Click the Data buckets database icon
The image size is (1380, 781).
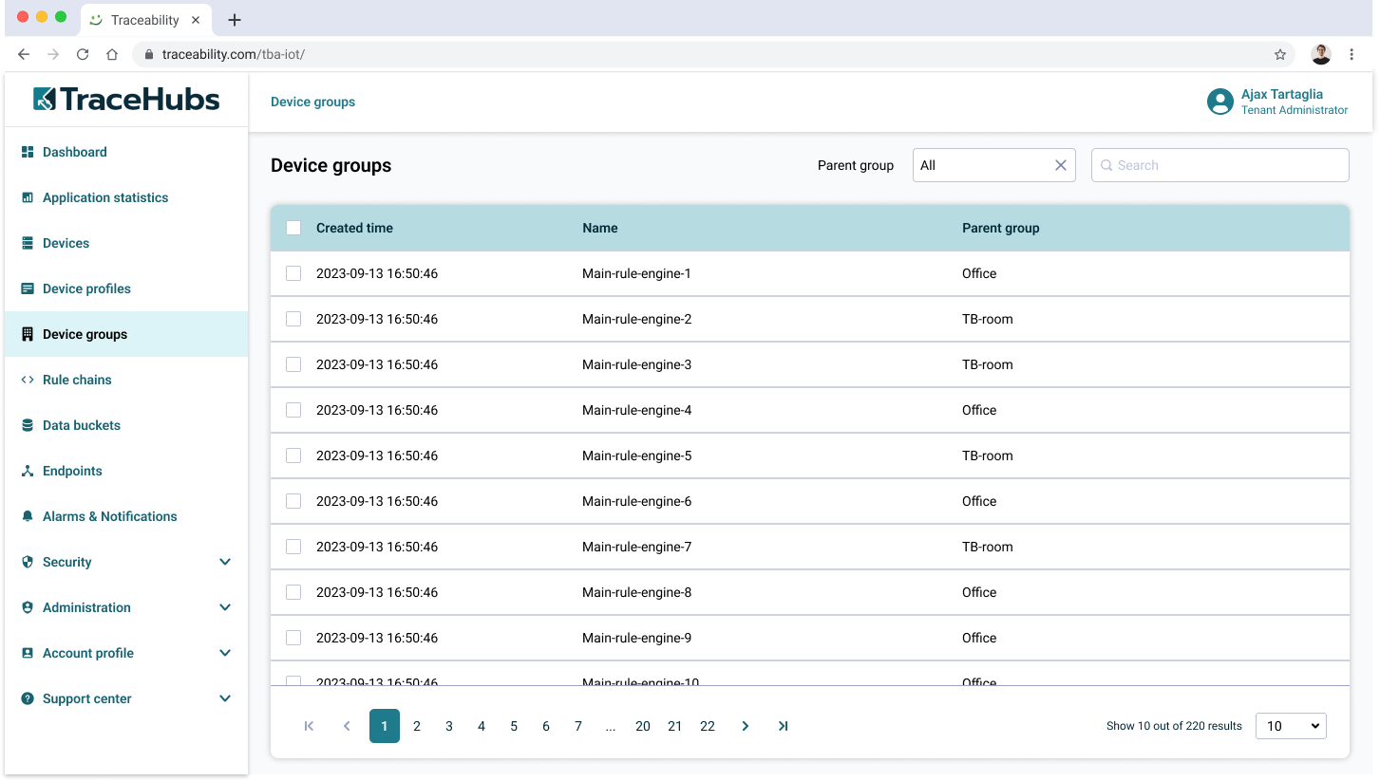(28, 425)
